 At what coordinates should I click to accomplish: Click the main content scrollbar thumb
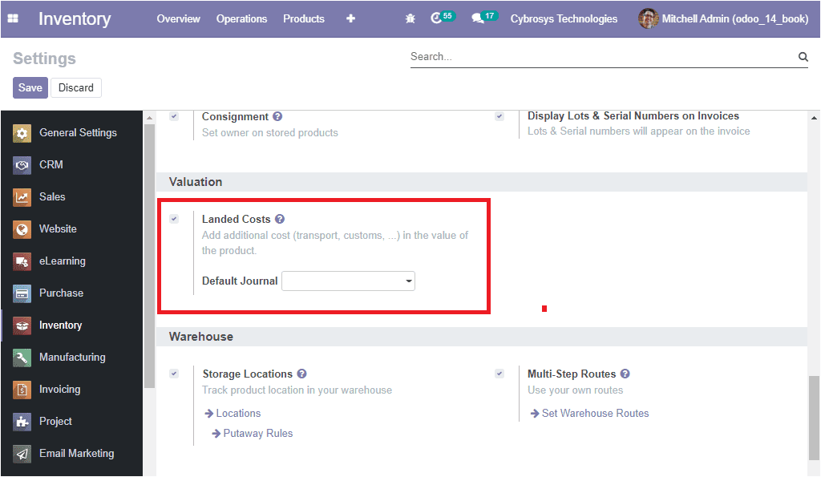tap(815, 417)
